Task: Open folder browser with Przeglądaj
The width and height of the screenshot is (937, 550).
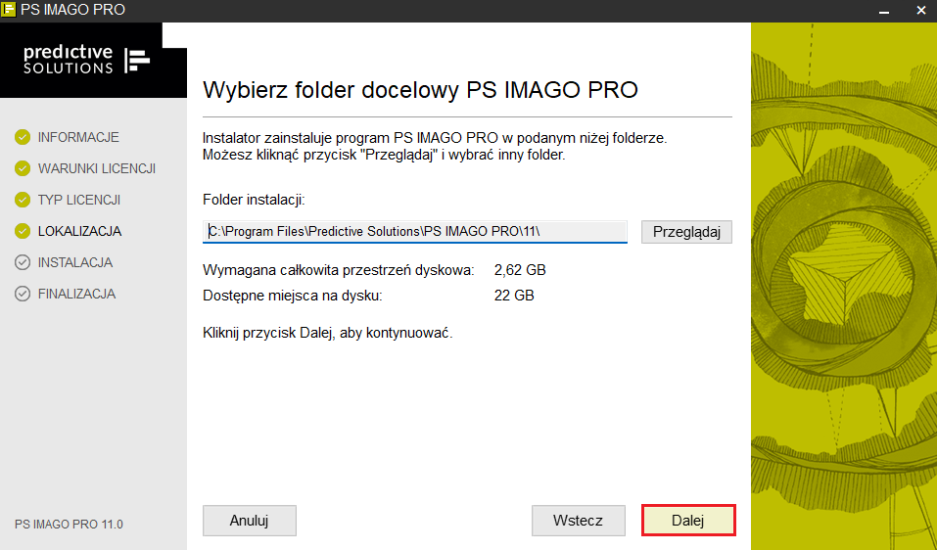Action: tap(686, 232)
